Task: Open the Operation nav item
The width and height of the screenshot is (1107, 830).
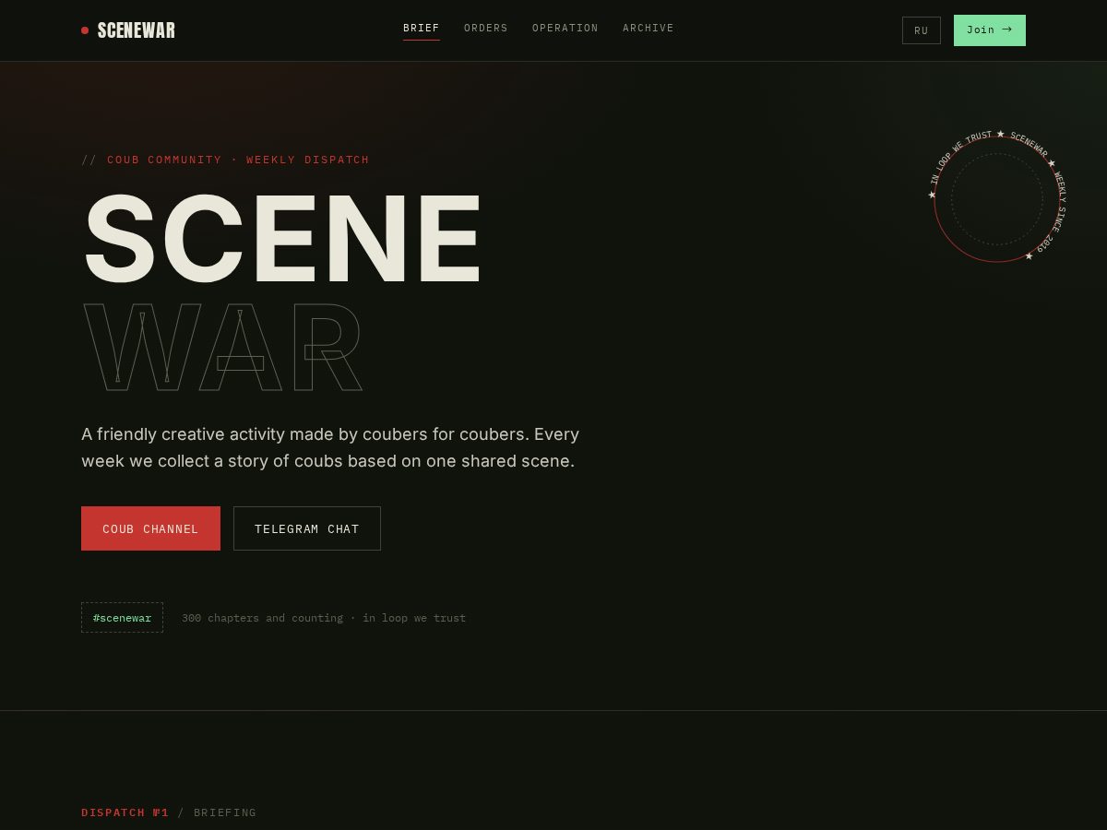Action: (x=565, y=29)
